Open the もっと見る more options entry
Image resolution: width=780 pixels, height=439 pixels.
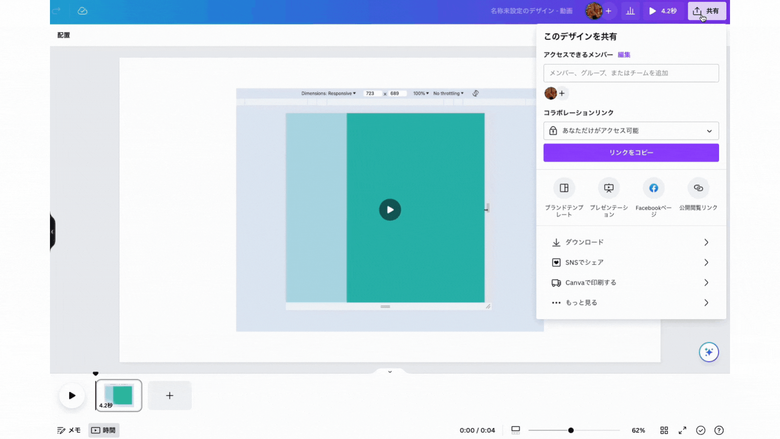coord(631,303)
